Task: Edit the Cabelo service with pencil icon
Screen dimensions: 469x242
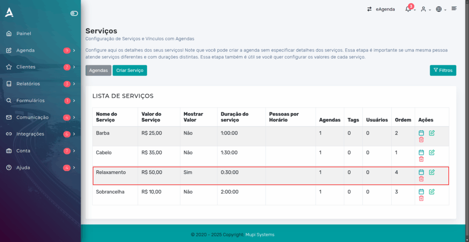Action: [x=431, y=153]
